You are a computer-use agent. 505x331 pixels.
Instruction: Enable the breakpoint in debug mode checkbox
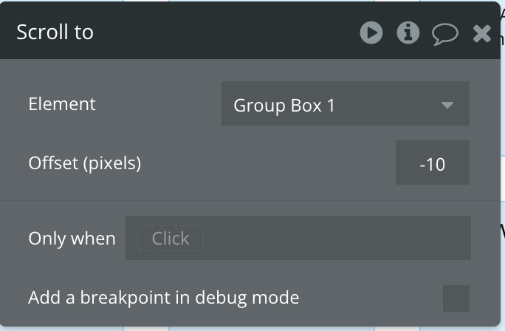456,298
